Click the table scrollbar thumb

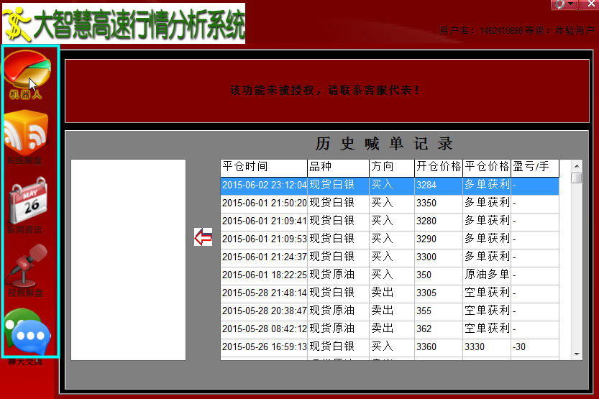click(577, 178)
